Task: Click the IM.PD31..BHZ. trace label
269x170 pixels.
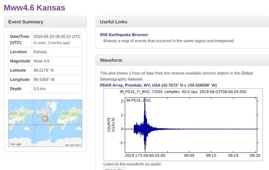Action: [x=139, y=100]
